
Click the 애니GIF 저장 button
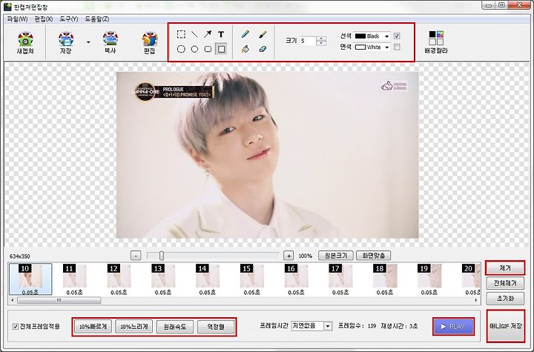(x=506, y=326)
